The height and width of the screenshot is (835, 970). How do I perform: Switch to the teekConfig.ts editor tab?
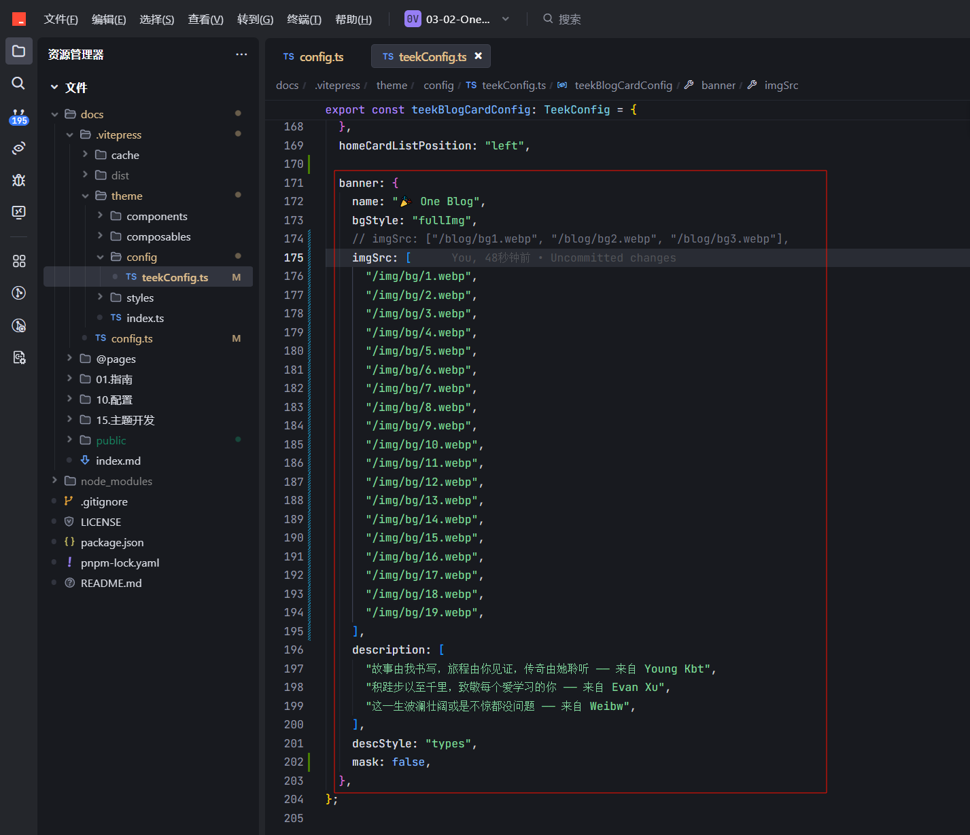coord(431,56)
